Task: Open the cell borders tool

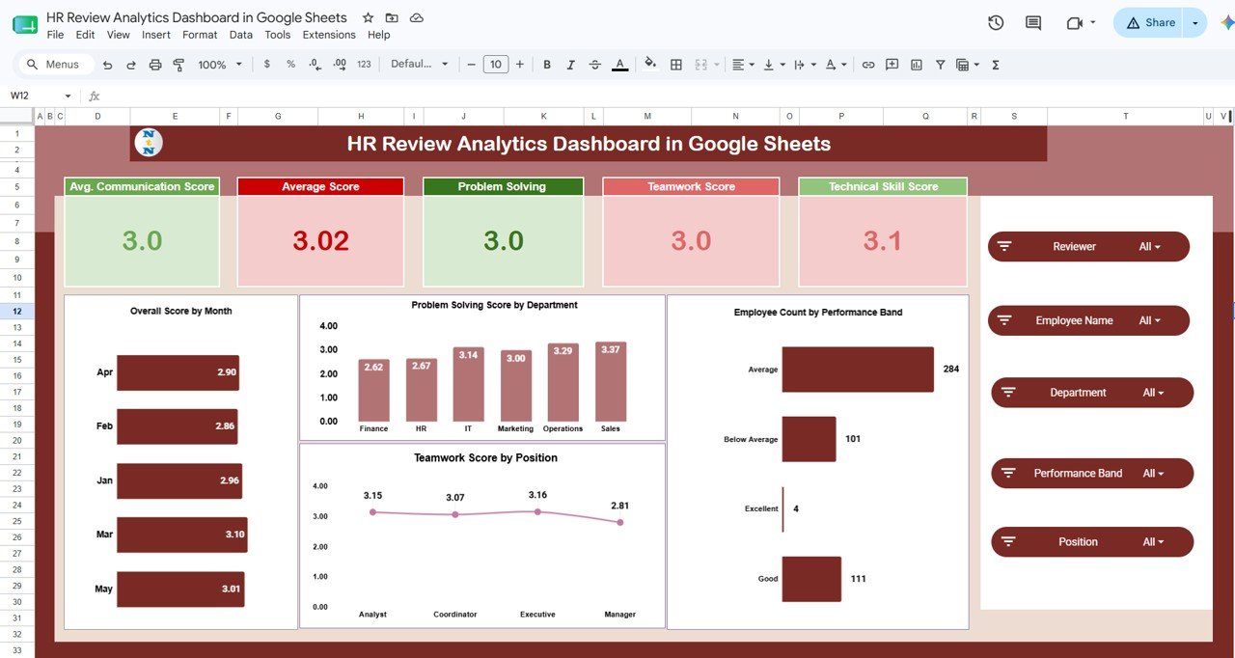Action: tap(676, 65)
